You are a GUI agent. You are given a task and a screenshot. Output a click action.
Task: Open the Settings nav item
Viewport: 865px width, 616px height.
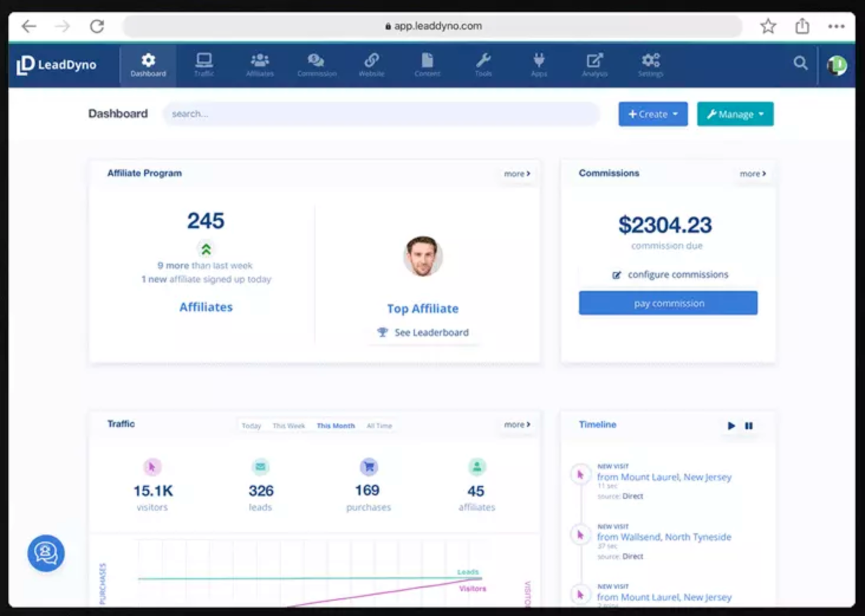(651, 65)
